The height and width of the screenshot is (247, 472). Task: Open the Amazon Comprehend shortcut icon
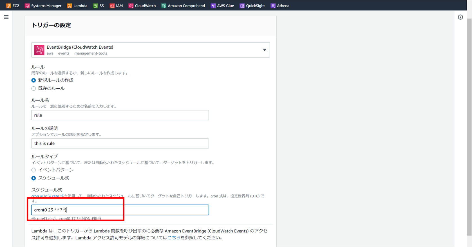(x=164, y=6)
